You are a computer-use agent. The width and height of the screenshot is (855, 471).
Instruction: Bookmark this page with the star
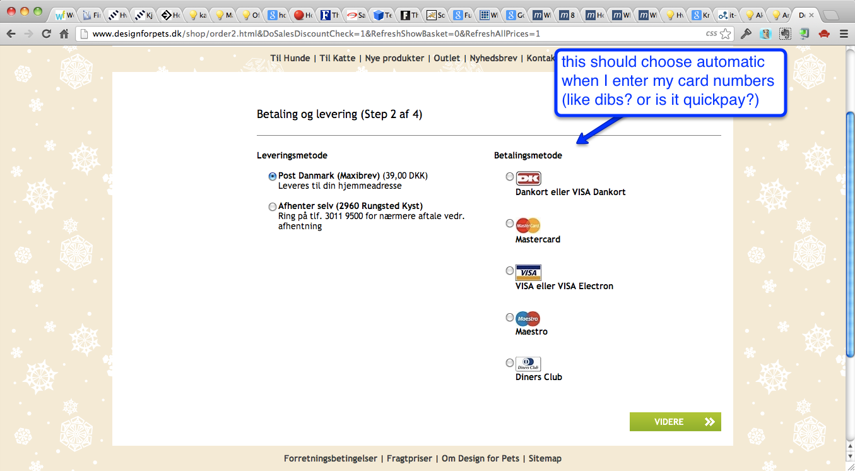tap(726, 34)
